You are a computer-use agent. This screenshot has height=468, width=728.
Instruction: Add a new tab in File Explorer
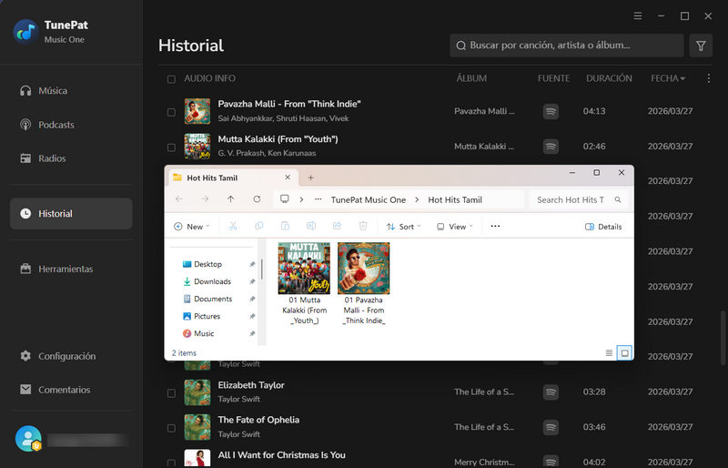(310, 178)
